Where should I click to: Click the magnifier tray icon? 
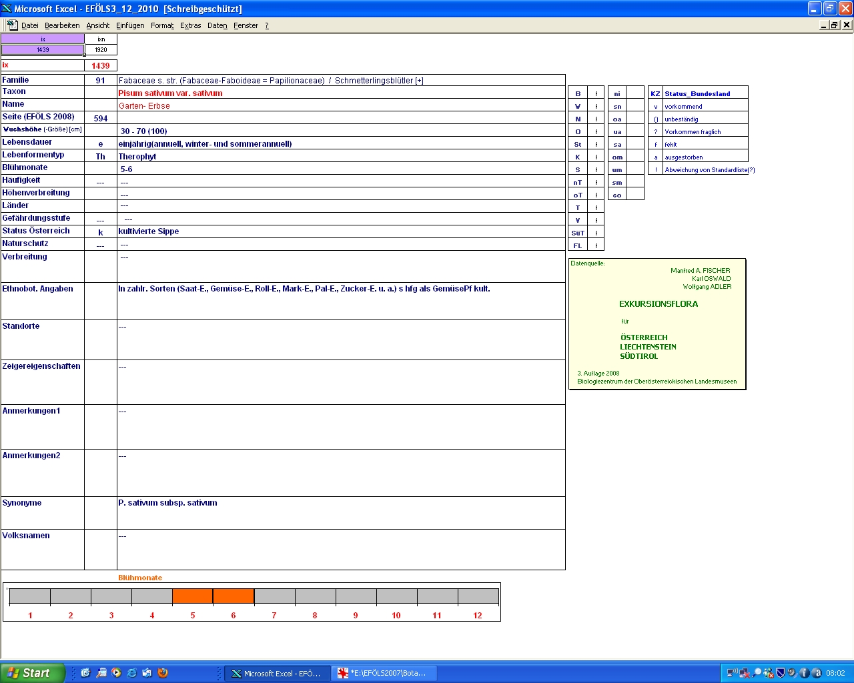[757, 673]
